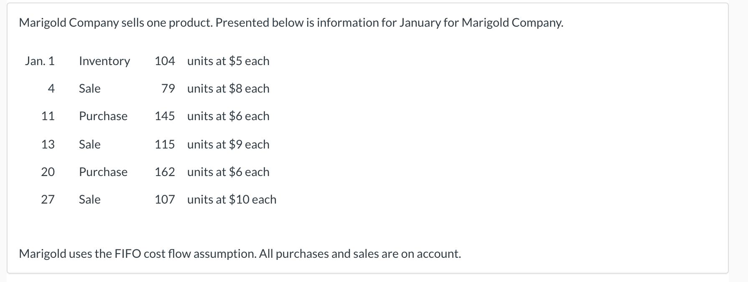This screenshot has height=282, width=748.
Task: Click the 'Purchase' label on the 11th
Action: [x=103, y=116]
